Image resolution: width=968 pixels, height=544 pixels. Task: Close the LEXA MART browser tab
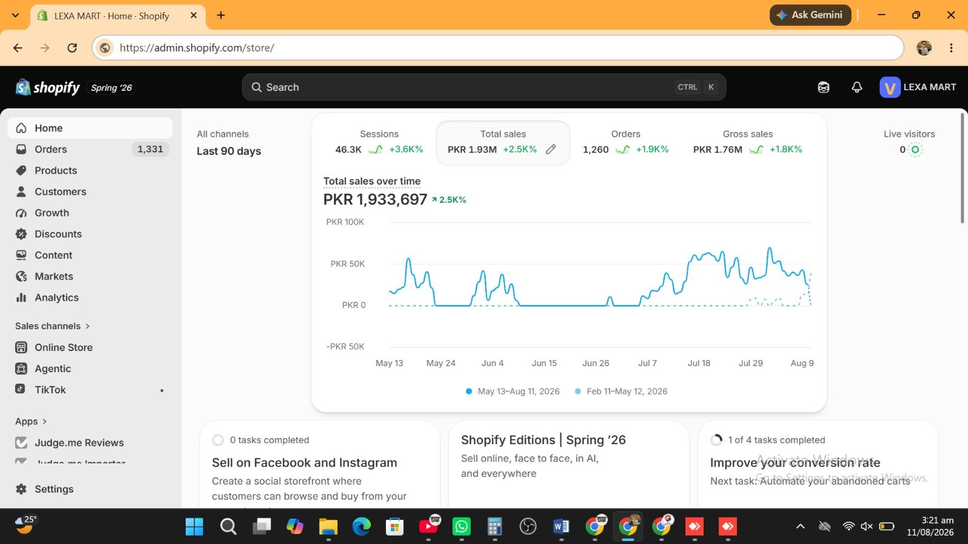pyautogui.click(x=194, y=16)
